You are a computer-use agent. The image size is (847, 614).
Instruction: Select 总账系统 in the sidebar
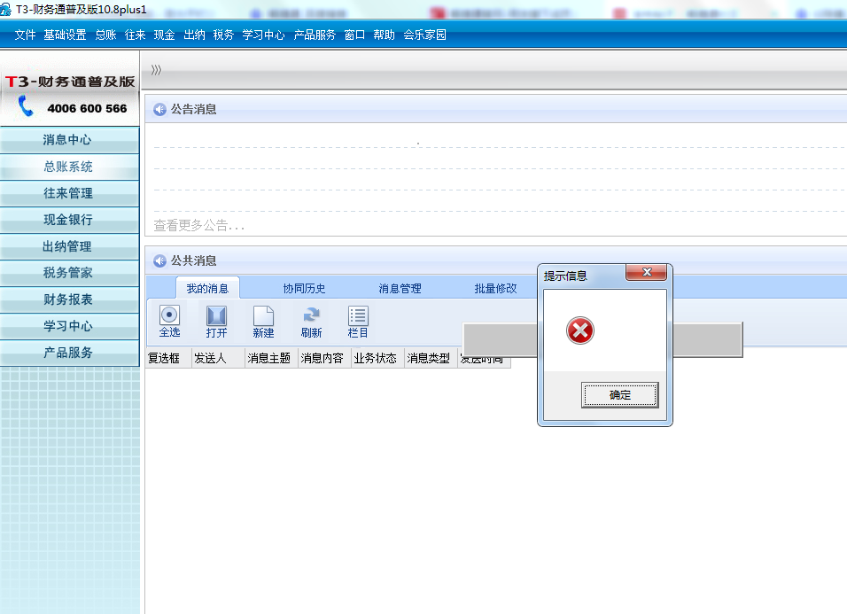point(69,167)
